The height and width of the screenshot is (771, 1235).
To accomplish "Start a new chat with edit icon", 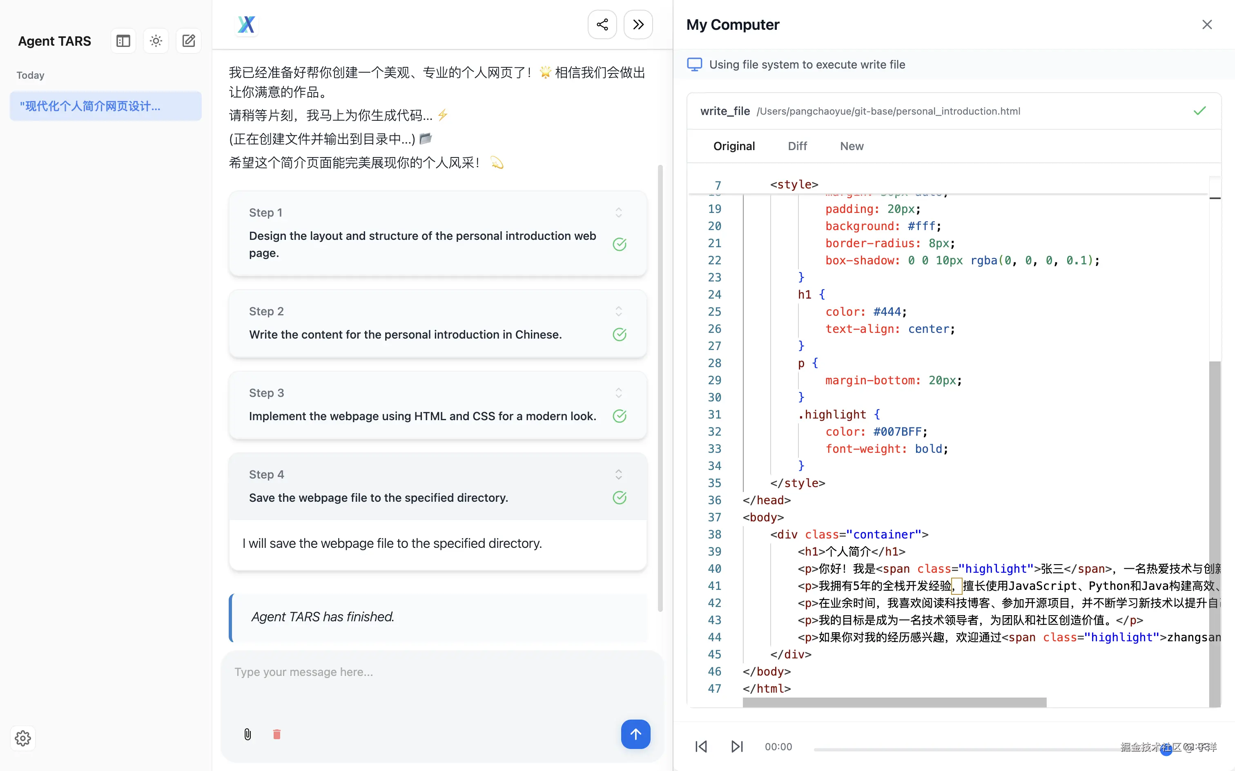I will (x=188, y=41).
